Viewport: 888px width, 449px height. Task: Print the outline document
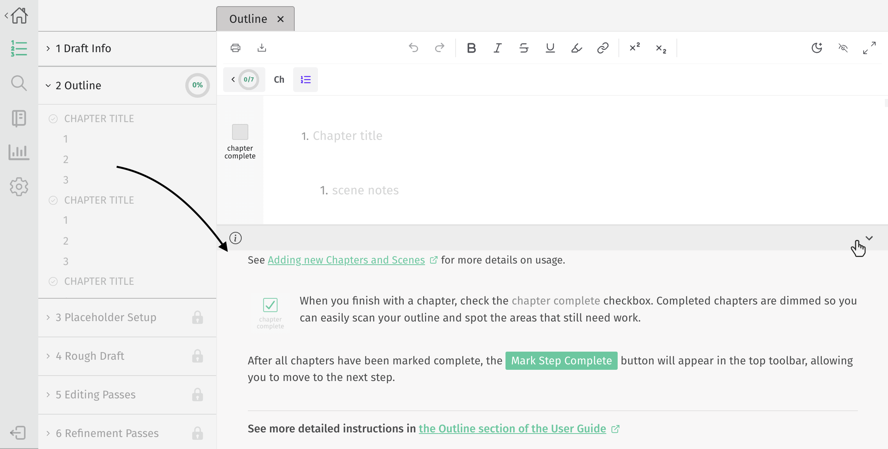coord(236,48)
